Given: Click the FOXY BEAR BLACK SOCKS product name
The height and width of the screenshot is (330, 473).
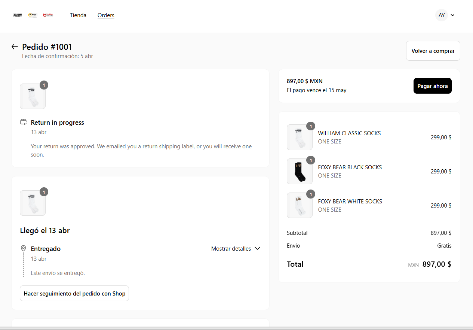Looking at the screenshot, I should [x=350, y=167].
